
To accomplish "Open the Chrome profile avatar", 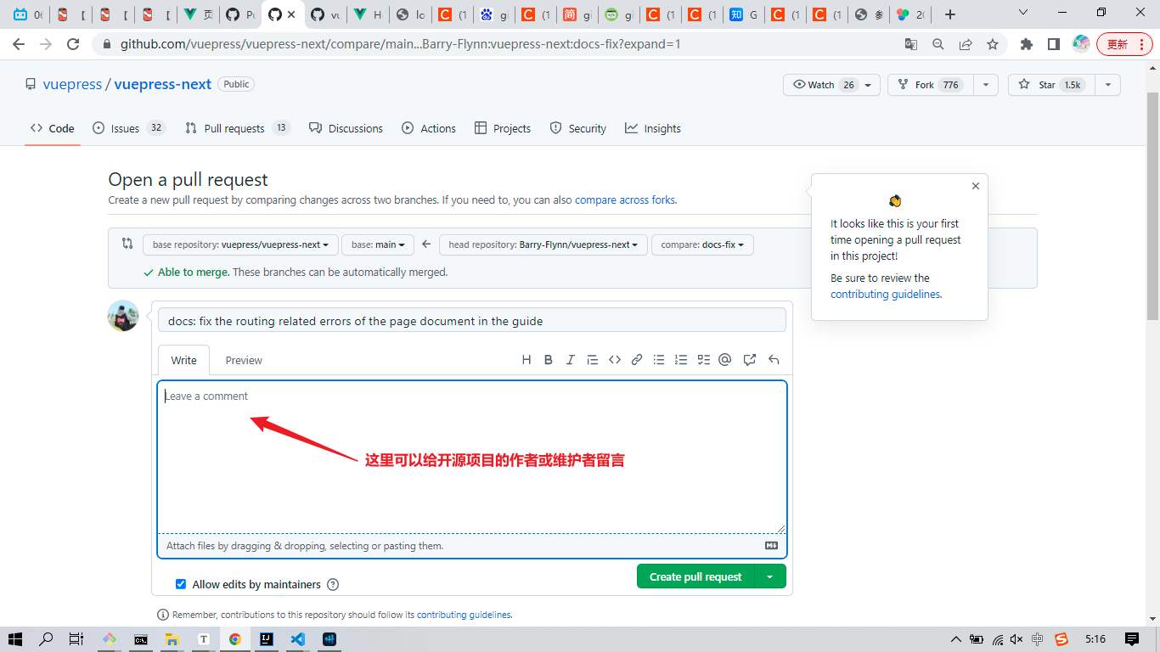I will tap(1081, 44).
